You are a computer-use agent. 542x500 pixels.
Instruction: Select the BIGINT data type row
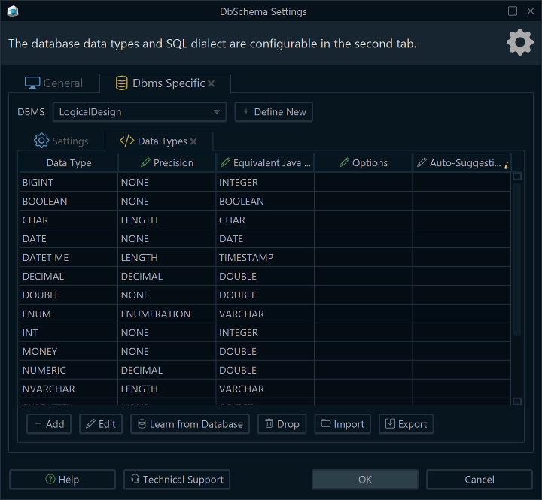pos(265,182)
